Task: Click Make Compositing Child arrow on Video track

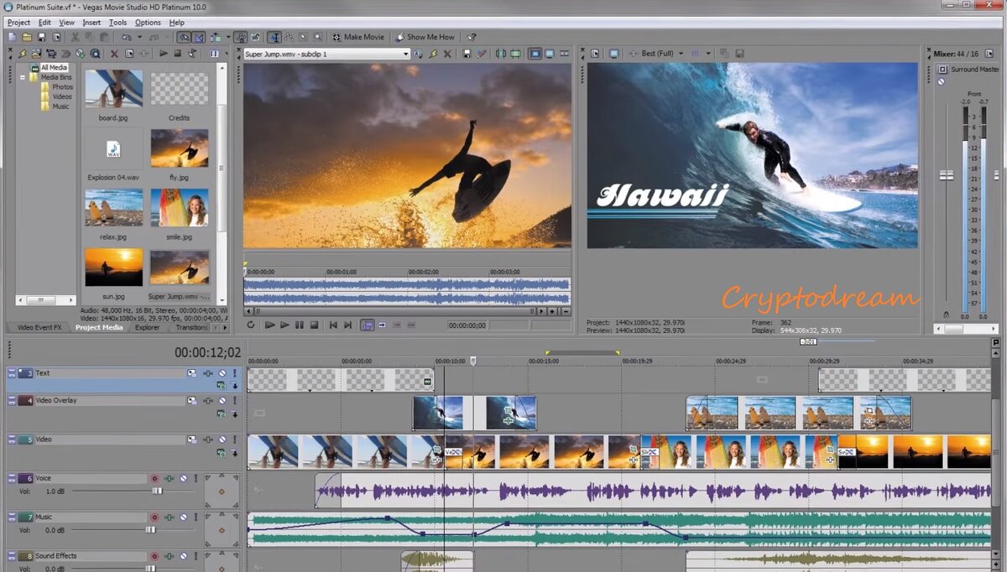Action: coord(235,453)
